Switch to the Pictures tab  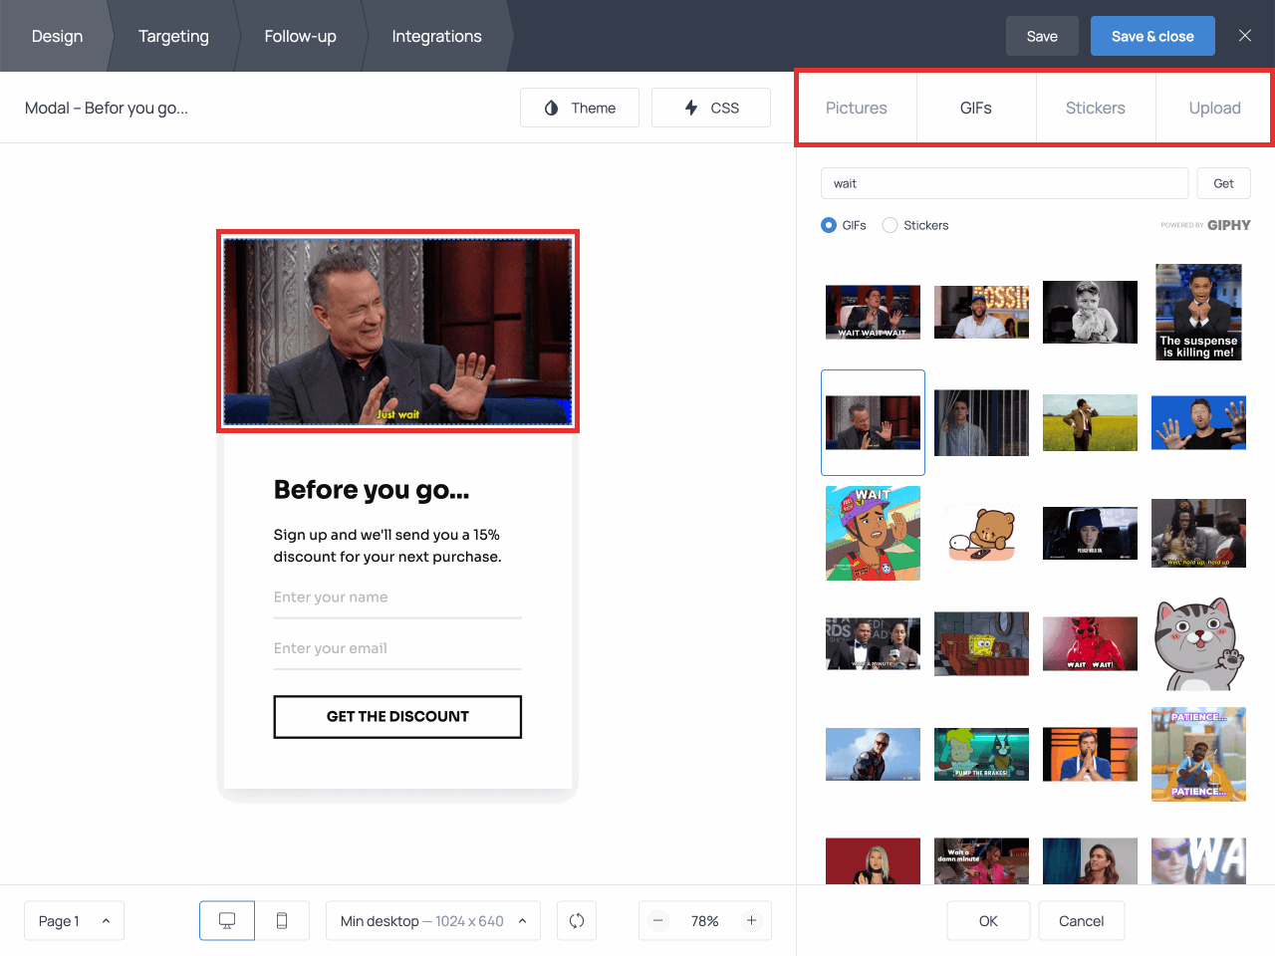coord(857,108)
